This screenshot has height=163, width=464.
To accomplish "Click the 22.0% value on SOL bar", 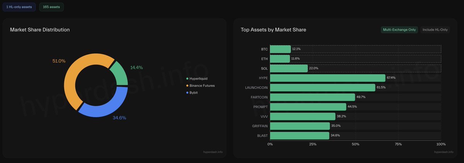I will point(314,68).
